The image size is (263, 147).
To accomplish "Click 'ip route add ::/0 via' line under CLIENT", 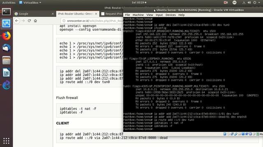I will point(113,138).
